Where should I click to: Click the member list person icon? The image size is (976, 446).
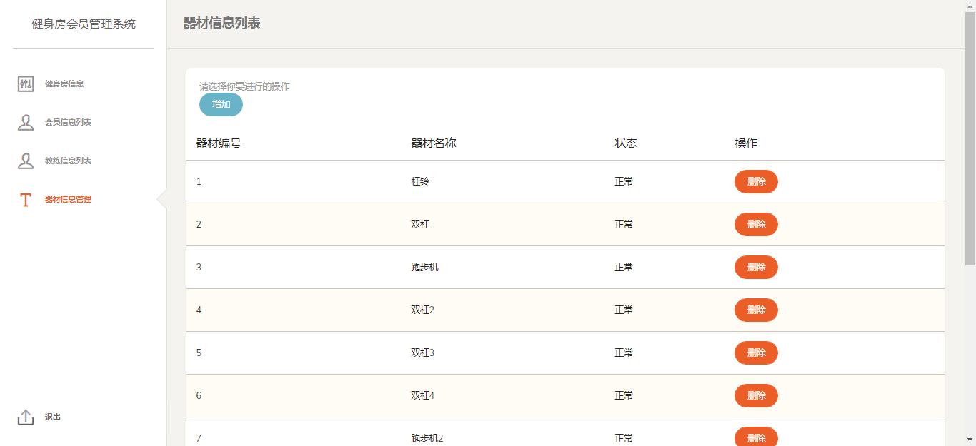pos(26,123)
